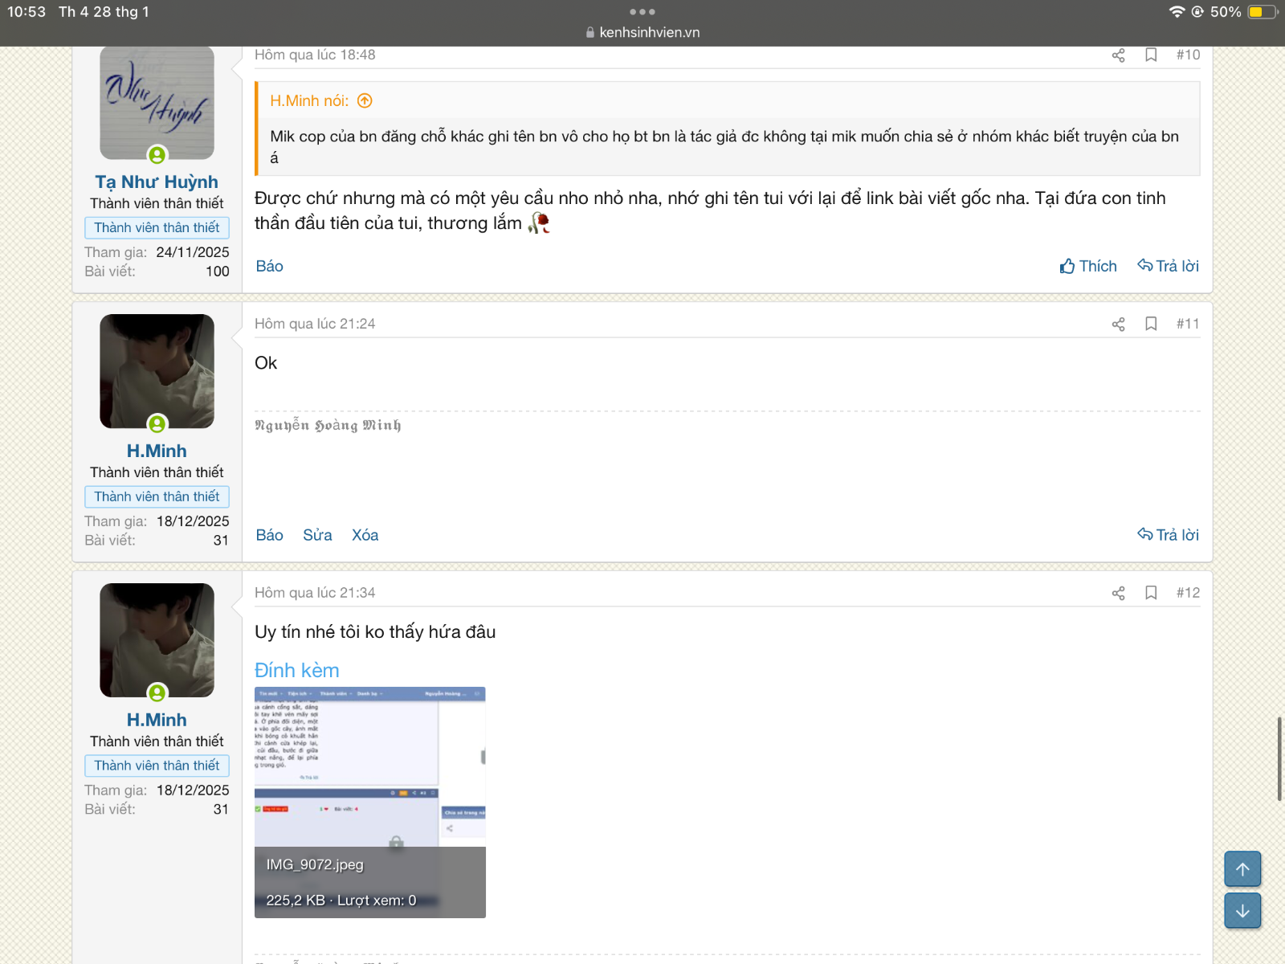Open Tạ Như Huỳnh's profile name

tap(157, 182)
